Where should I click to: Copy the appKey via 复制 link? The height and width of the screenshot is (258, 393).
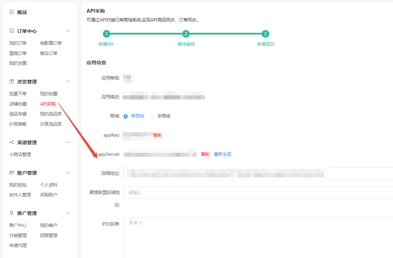(x=158, y=135)
